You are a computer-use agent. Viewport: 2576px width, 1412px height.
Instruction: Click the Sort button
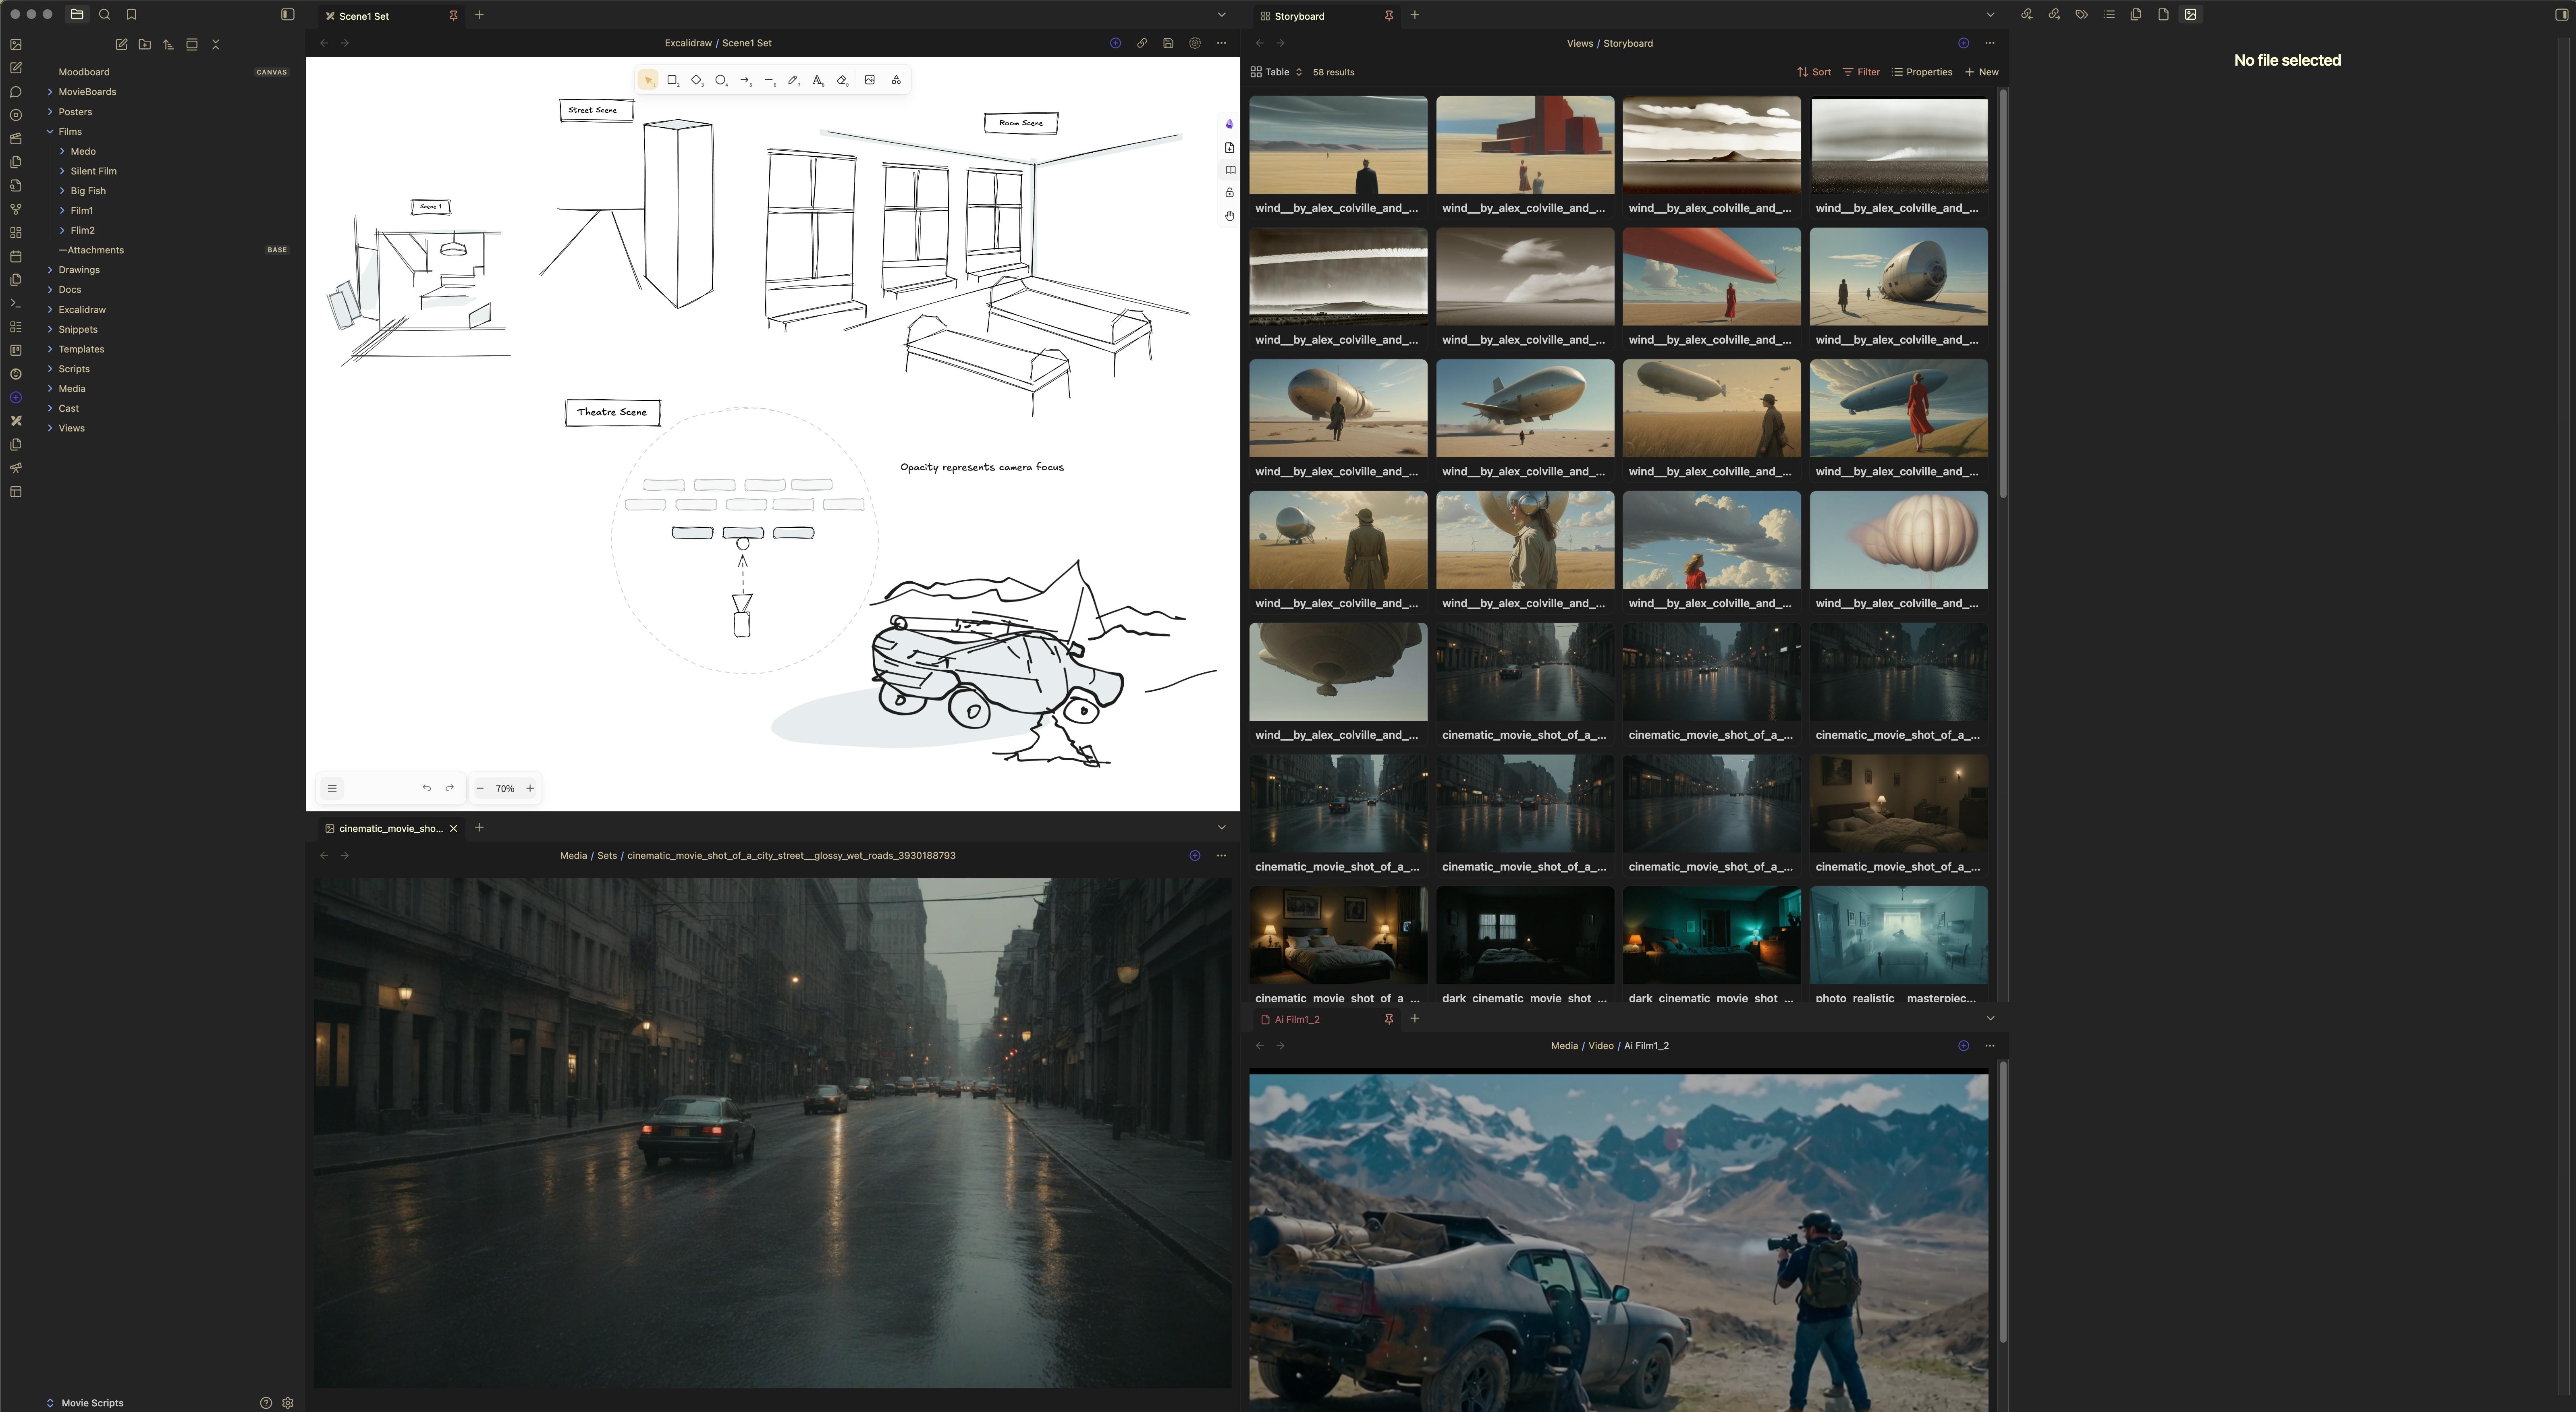pos(1814,72)
